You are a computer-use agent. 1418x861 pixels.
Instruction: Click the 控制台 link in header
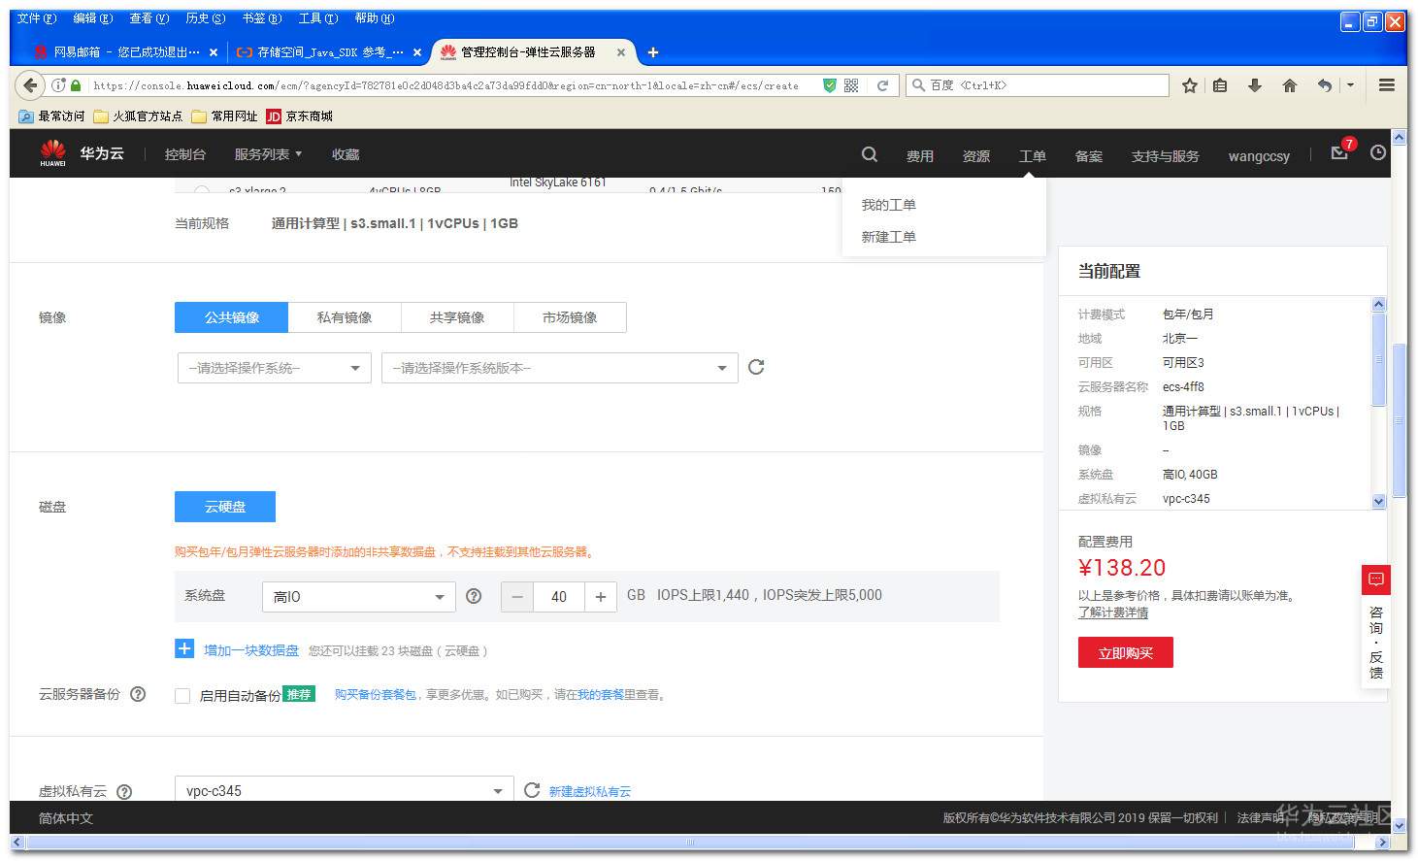(x=185, y=154)
